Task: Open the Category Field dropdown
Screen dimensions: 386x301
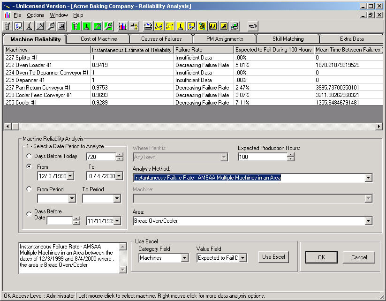Action: [x=184, y=258]
